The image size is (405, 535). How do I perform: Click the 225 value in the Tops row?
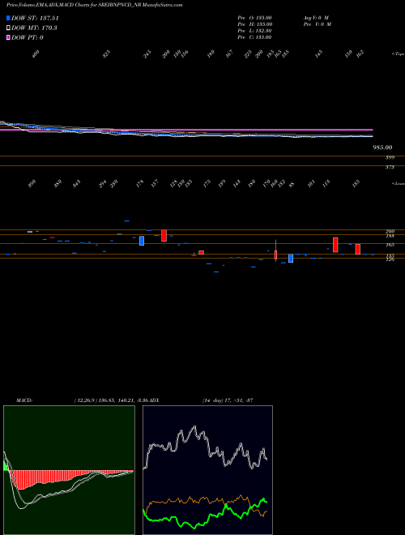coord(248,53)
